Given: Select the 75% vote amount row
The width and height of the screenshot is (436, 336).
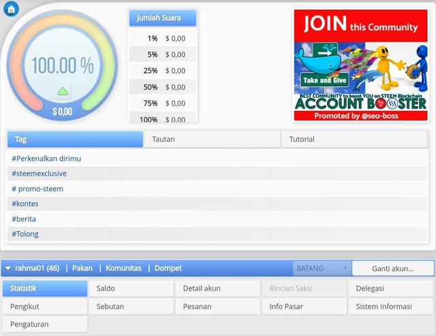Looking at the screenshot, I should [x=163, y=103].
